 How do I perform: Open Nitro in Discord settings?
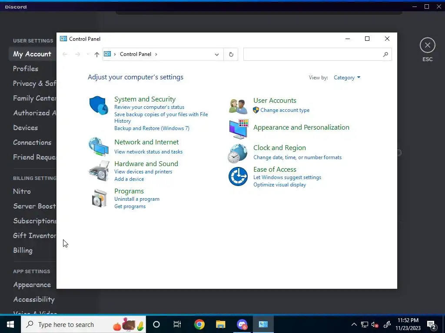pos(22,191)
